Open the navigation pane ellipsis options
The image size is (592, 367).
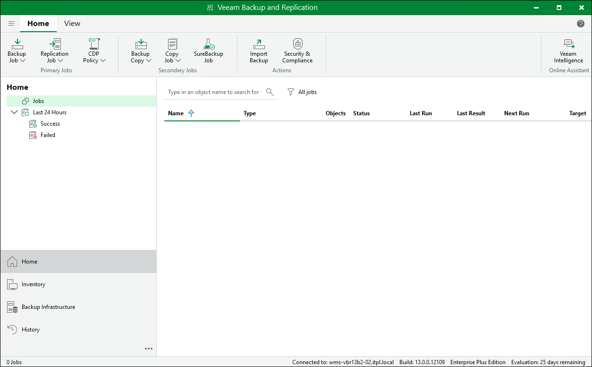(149, 349)
